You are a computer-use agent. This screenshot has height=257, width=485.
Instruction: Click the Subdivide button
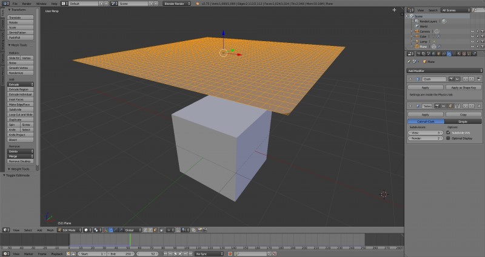tap(21, 109)
